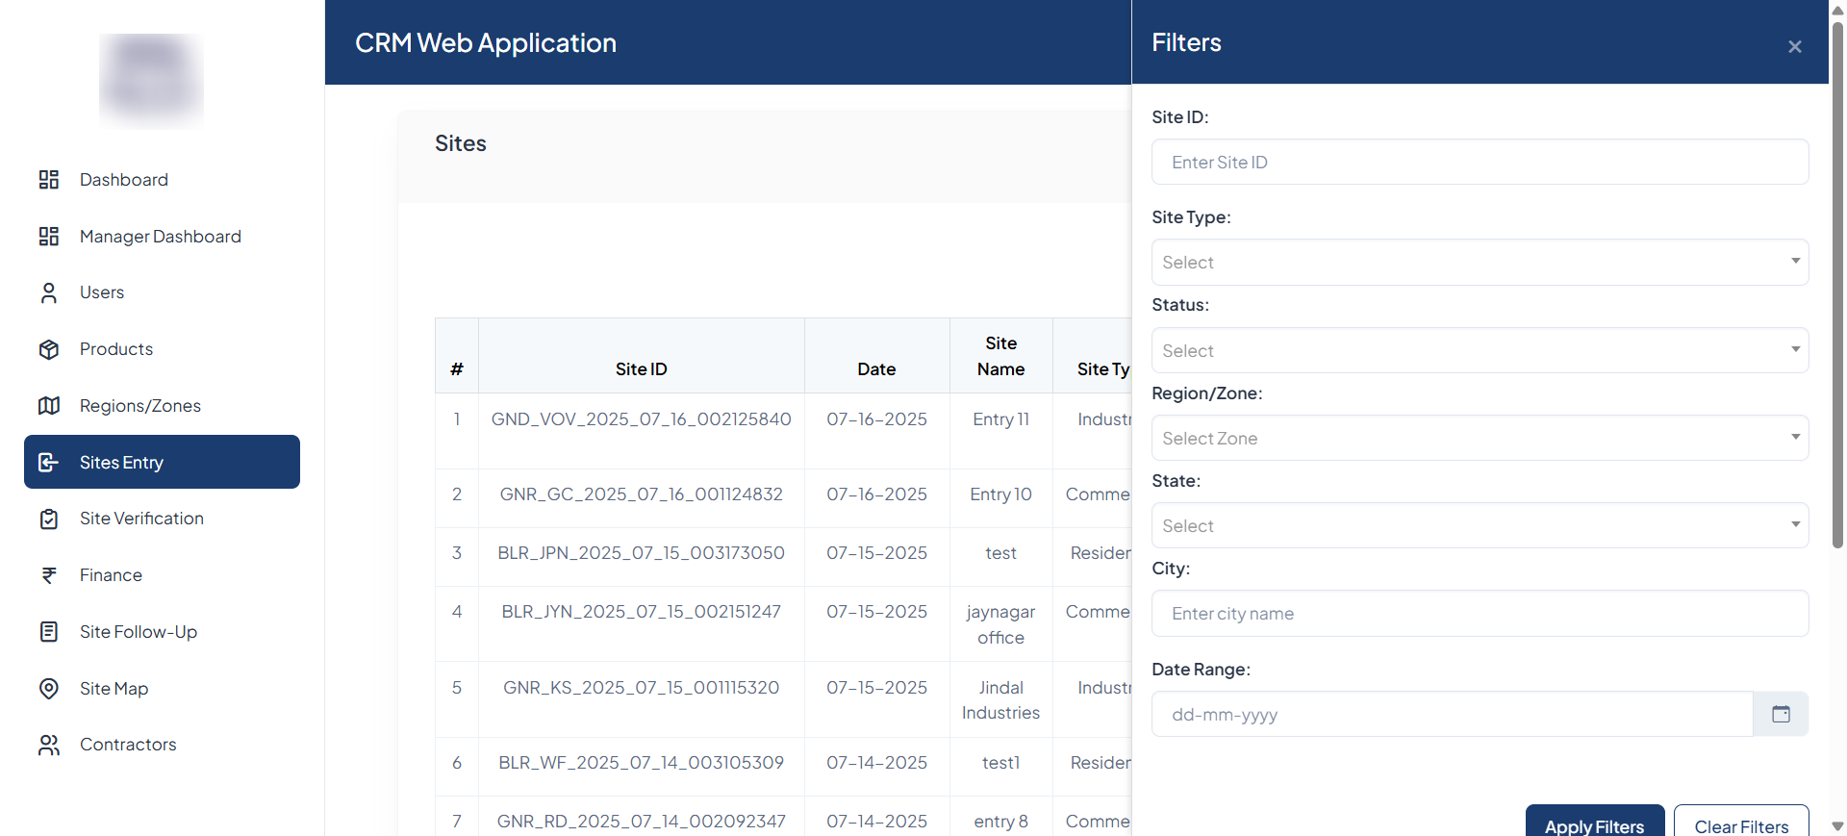
Task: Click the Jindal Industries site name
Action: [x=1000, y=700]
